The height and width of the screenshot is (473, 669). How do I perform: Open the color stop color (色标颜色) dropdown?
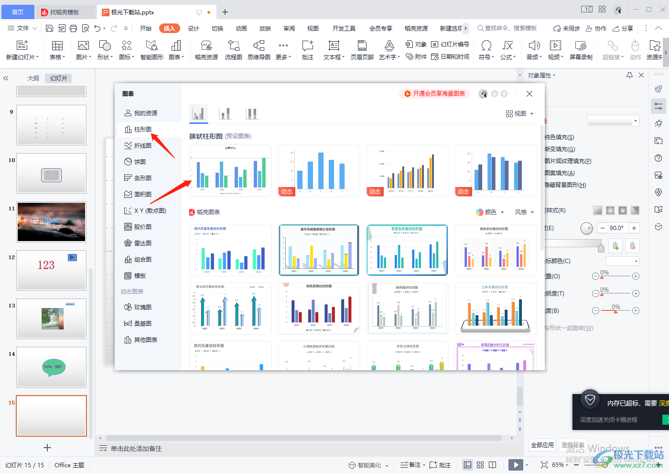coord(622,261)
